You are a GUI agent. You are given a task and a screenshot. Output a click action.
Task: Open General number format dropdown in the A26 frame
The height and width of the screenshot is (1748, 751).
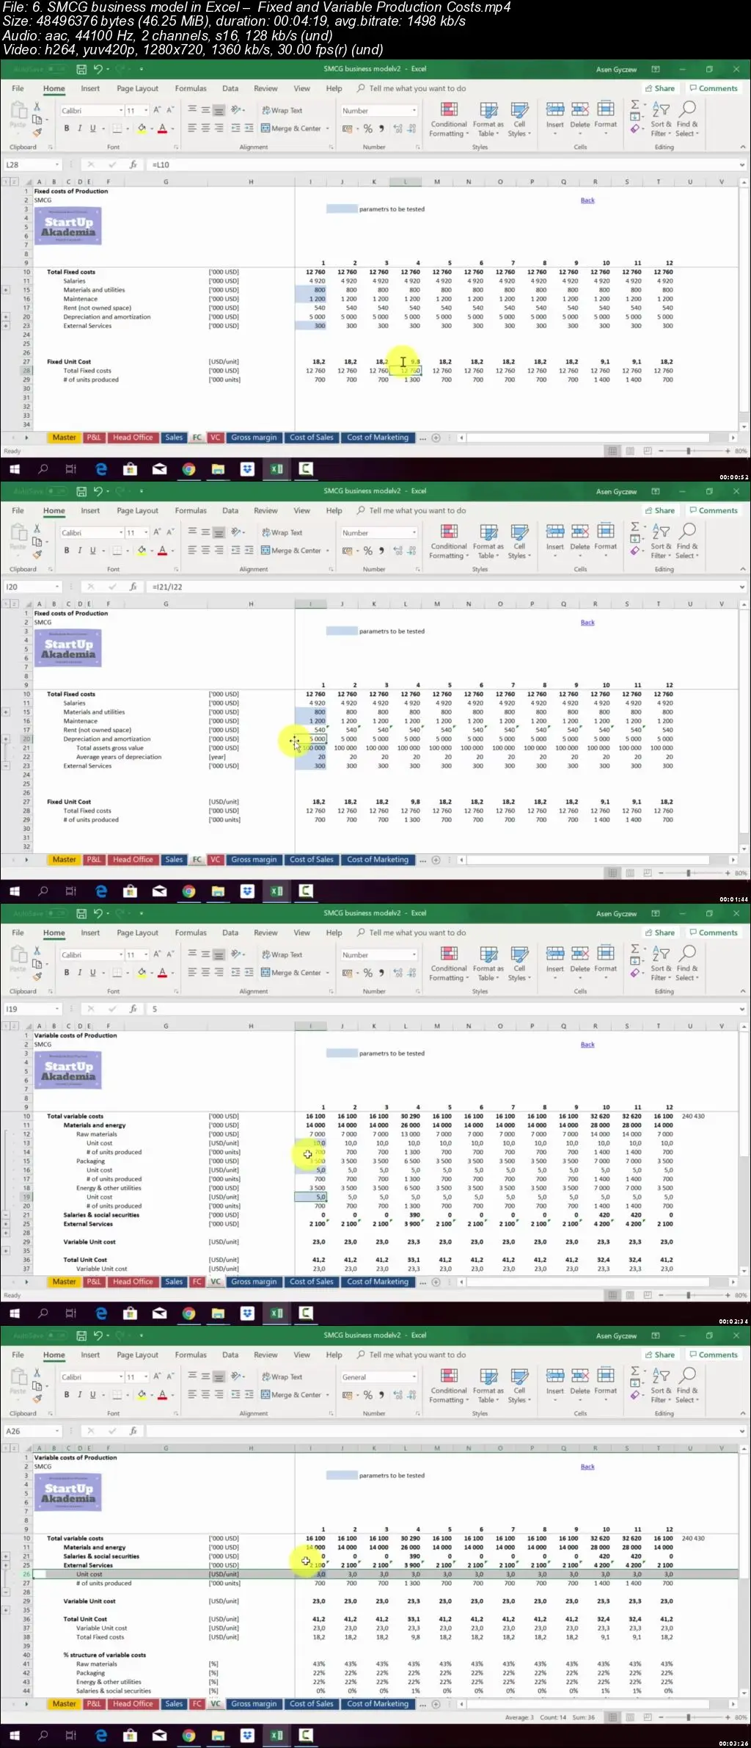coord(414,1377)
